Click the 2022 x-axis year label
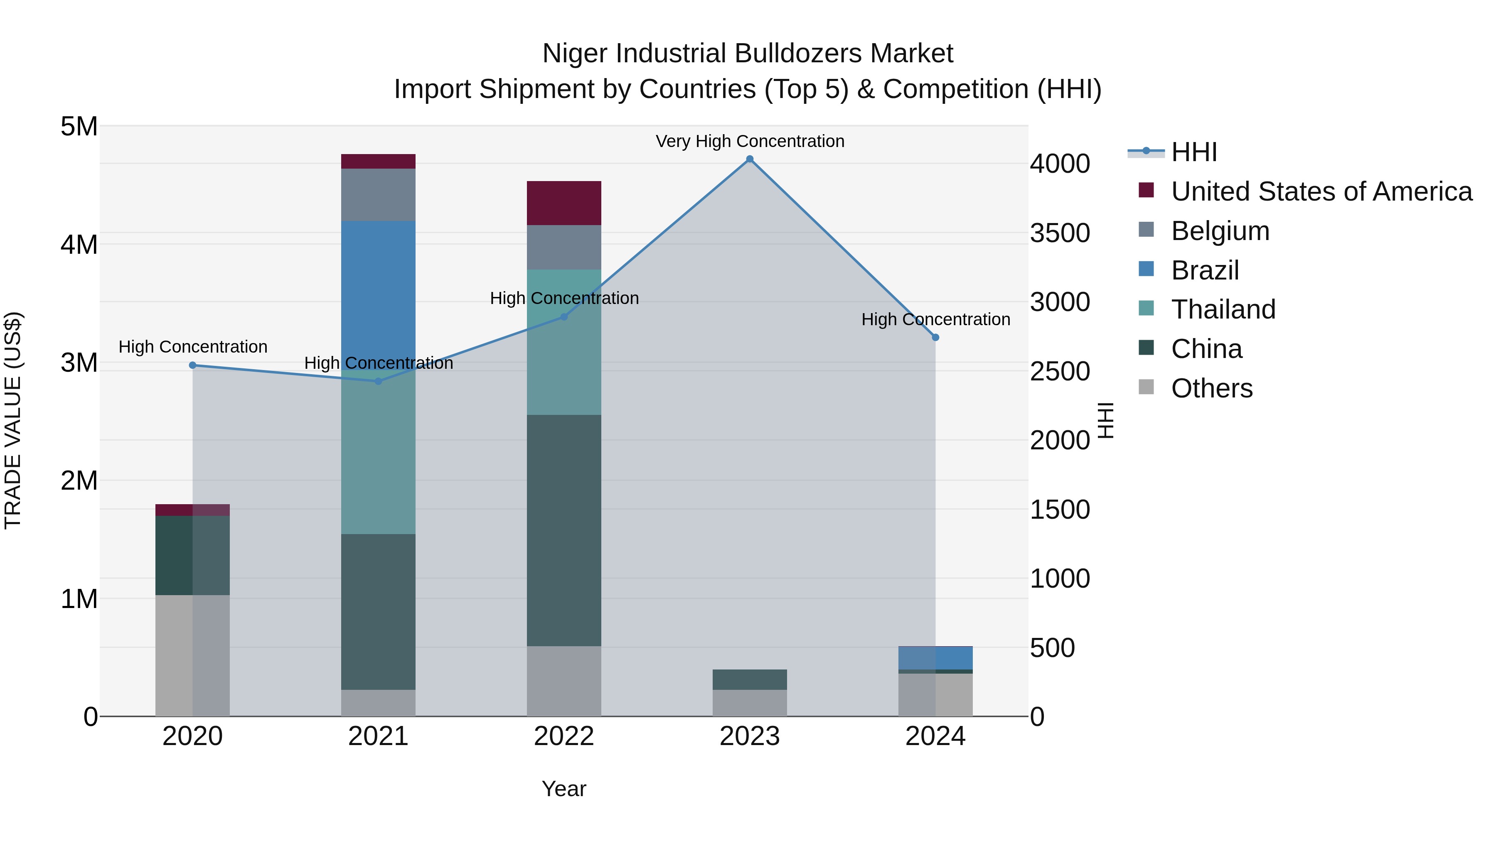 [564, 736]
